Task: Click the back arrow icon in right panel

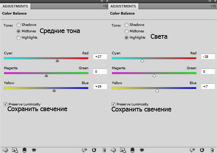Action: 113,150
